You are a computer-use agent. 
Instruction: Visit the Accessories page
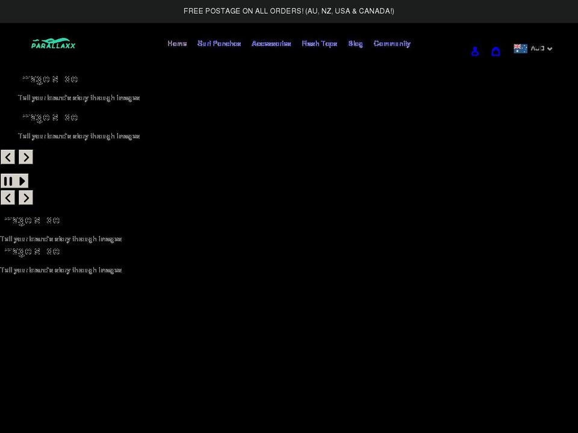click(x=271, y=43)
